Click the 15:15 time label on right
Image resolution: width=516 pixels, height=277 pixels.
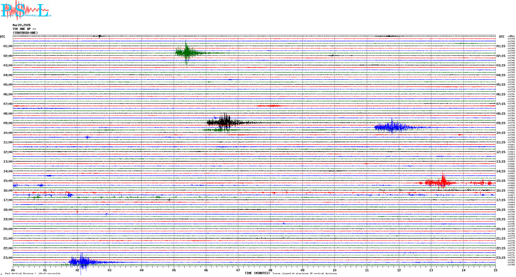[x=501, y=181]
